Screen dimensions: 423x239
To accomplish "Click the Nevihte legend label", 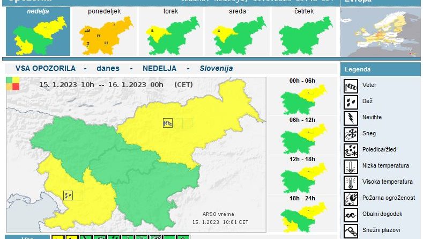I will (372, 117).
